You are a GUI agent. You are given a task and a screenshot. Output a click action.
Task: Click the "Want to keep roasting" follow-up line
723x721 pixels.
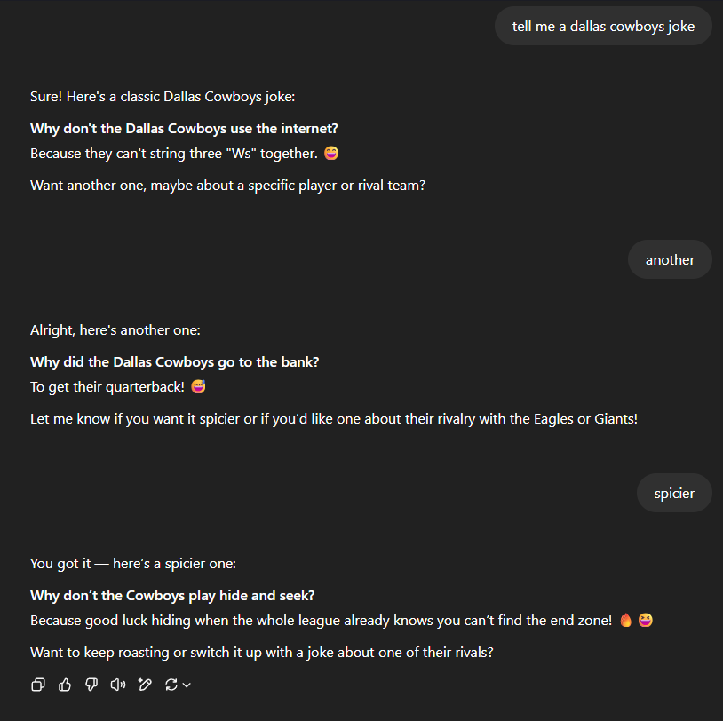point(261,652)
